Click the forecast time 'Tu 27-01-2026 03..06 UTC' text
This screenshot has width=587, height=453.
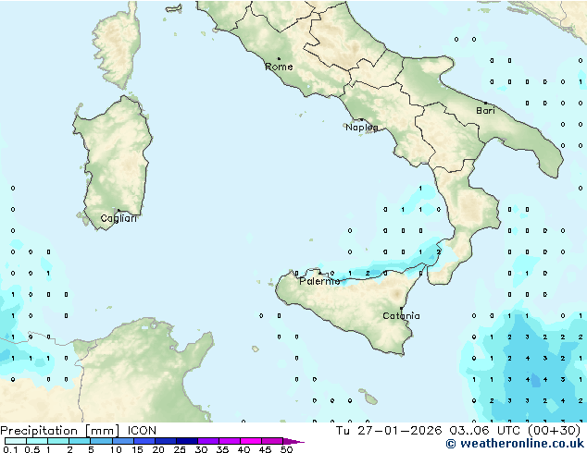[x=428, y=431]
